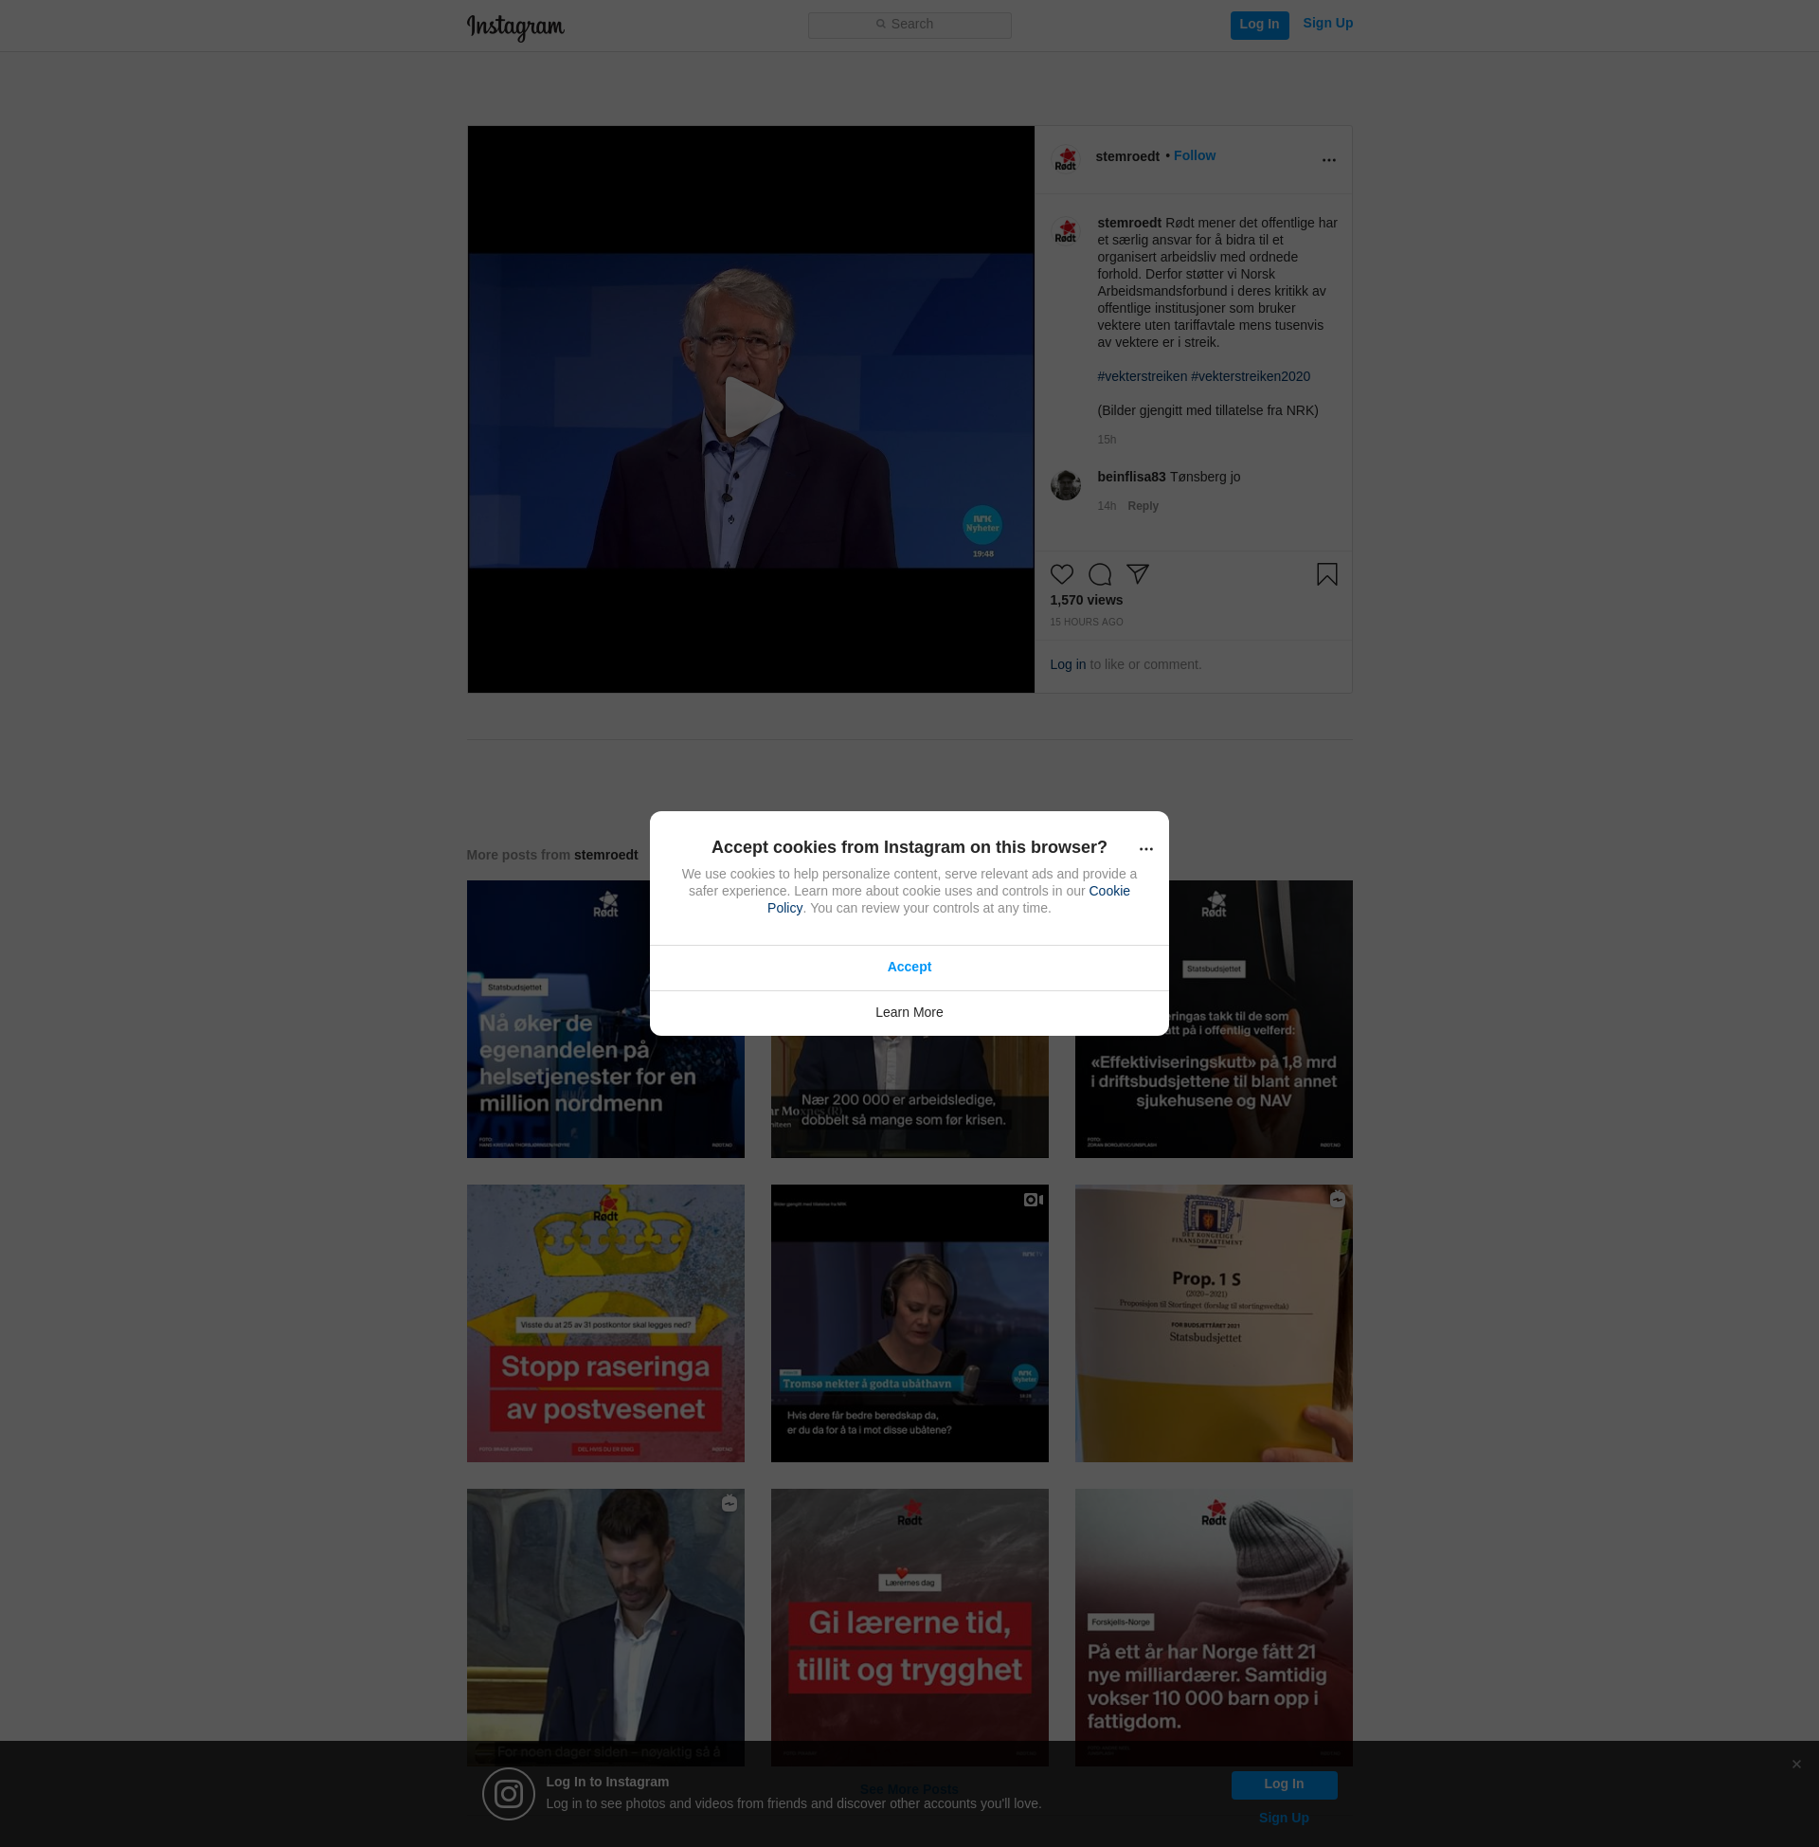Open the #vekterstreiken2020 hashtag
This screenshot has height=1847, width=1819.
(1250, 376)
